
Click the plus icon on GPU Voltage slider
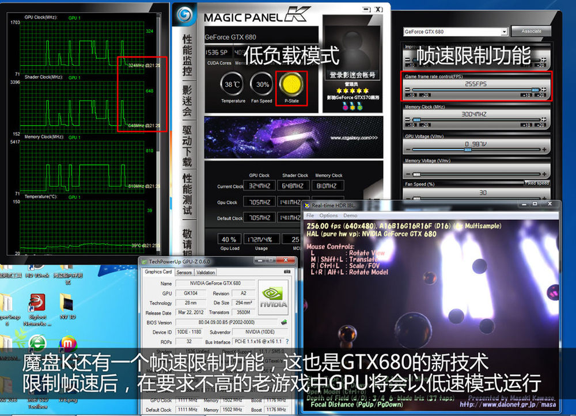(x=544, y=150)
